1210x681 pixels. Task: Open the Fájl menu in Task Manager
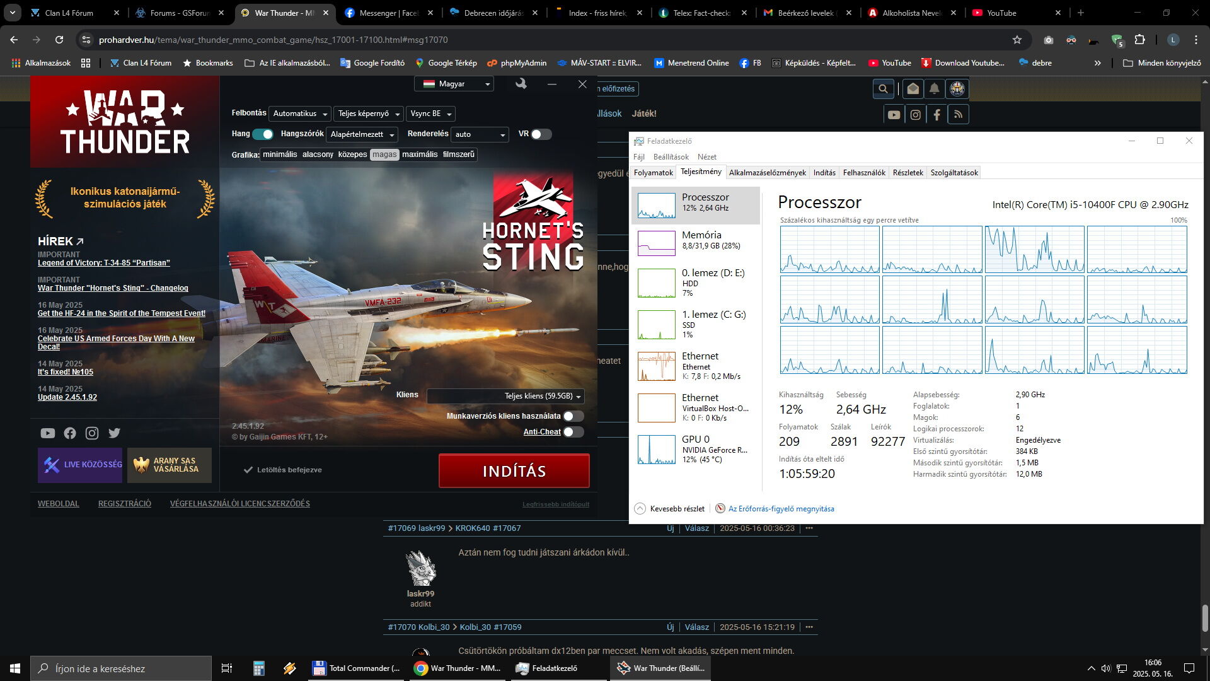(638, 157)
